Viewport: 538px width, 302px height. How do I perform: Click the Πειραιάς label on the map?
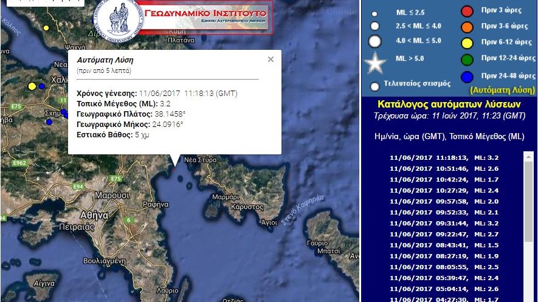[77, 227]
